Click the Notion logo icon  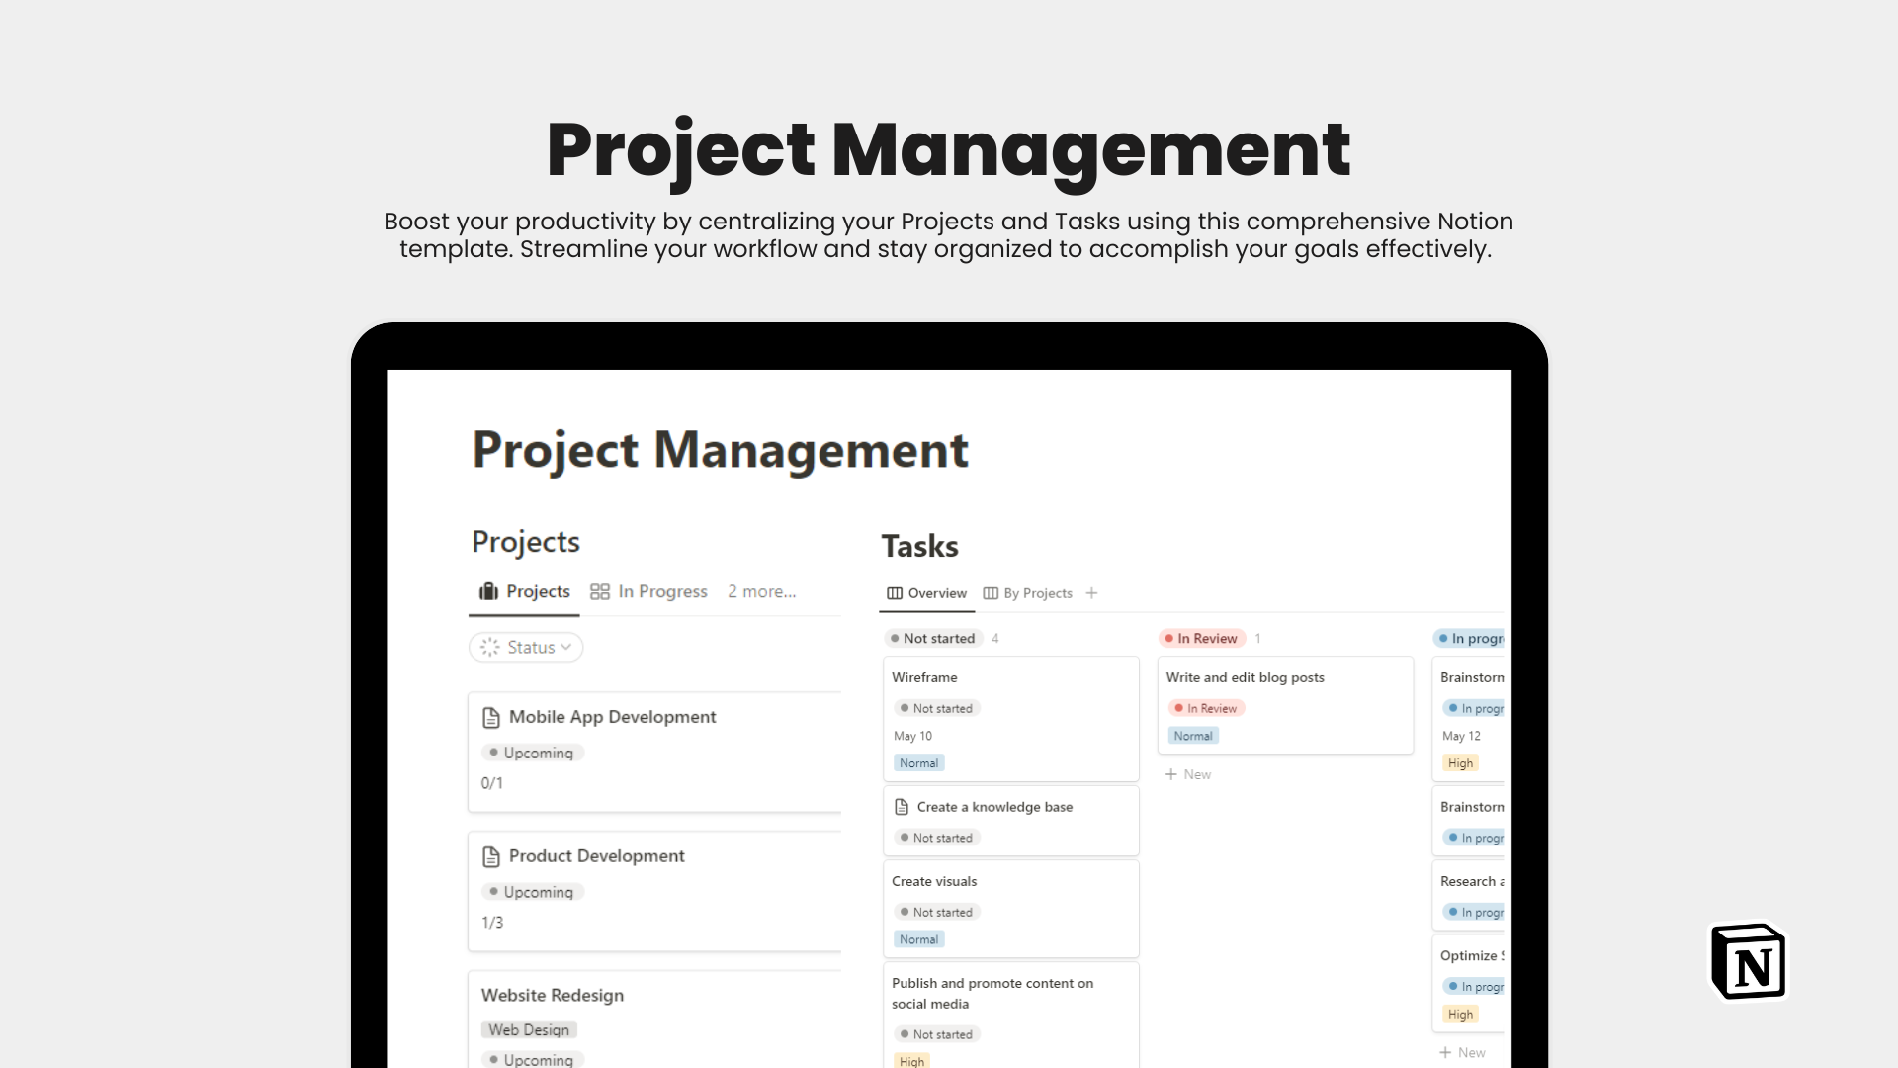coord(1749,962)
